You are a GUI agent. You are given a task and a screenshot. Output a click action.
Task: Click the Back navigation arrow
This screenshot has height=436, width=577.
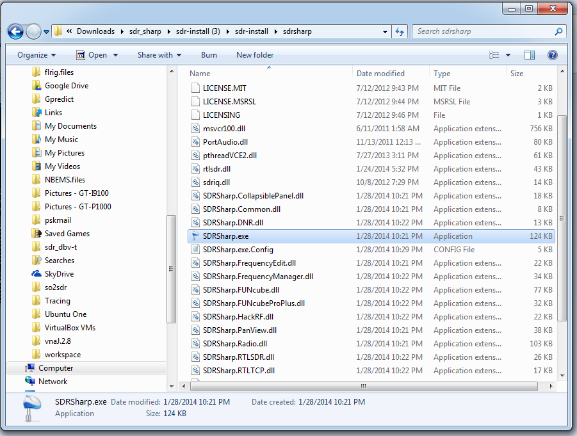[x=15, y=31]
